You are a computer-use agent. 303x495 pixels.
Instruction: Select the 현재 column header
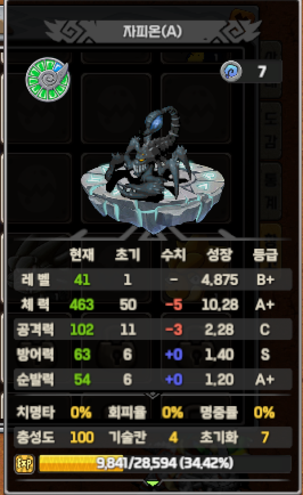click(x=82, y=254)
